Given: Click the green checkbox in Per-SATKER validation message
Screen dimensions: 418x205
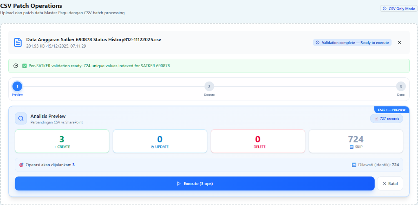Looking at the screenshot, I should pos(24,66).
